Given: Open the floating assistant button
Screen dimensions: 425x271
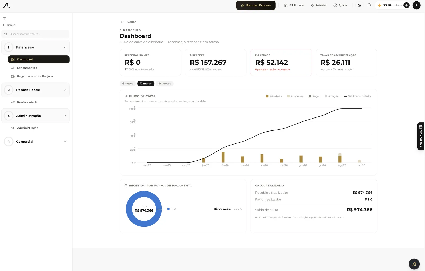Looking at the screenshot, I should [x=414, y=264].
